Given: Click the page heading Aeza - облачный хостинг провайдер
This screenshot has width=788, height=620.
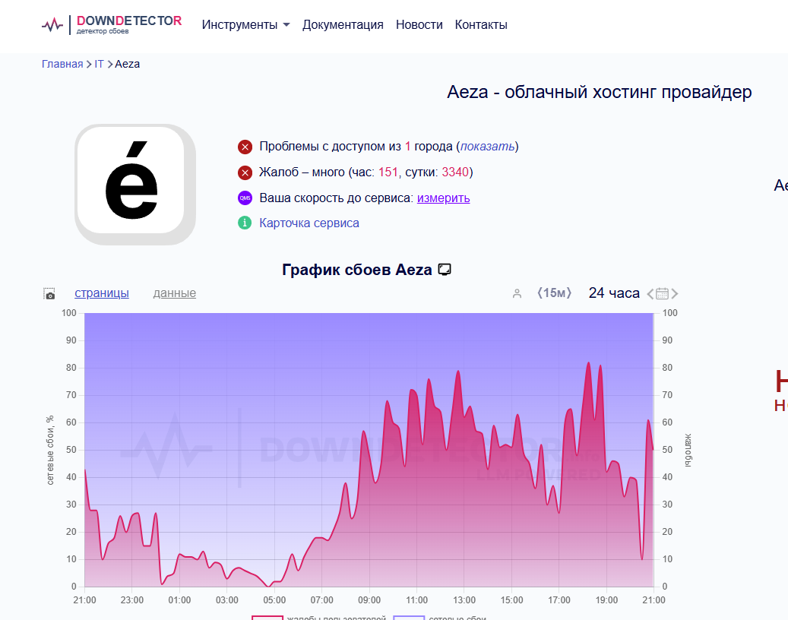Looking at the screenshot, I should coord(599,92).
